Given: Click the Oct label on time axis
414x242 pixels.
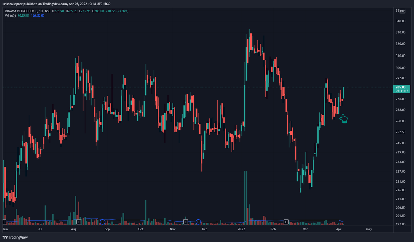Looking at the screenshot, I should pos(141,229).
